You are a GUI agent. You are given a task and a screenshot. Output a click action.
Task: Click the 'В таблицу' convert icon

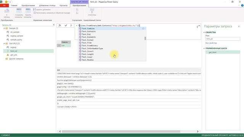6,11
